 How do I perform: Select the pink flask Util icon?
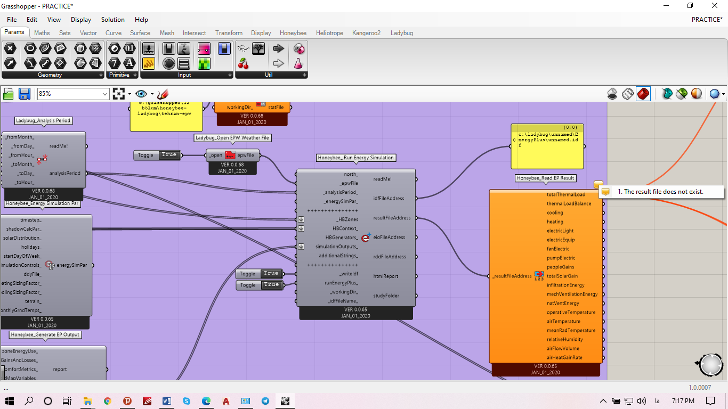click(299, 64)
